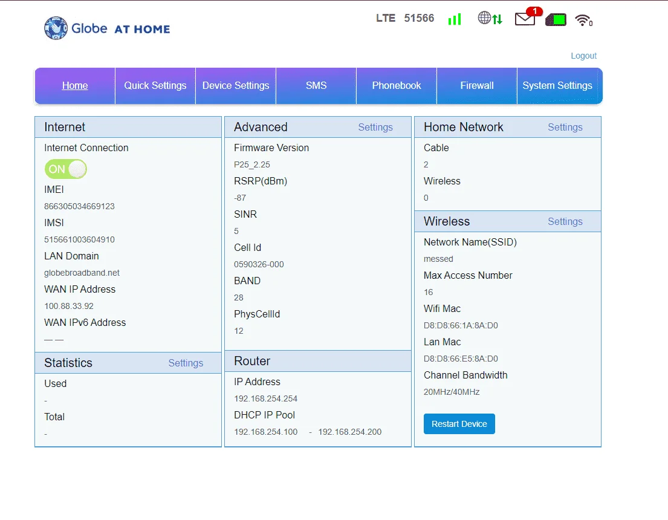Toggle the Internet Connection ON switch
Viewport: 668px width, 520px height.
point(66,169)
